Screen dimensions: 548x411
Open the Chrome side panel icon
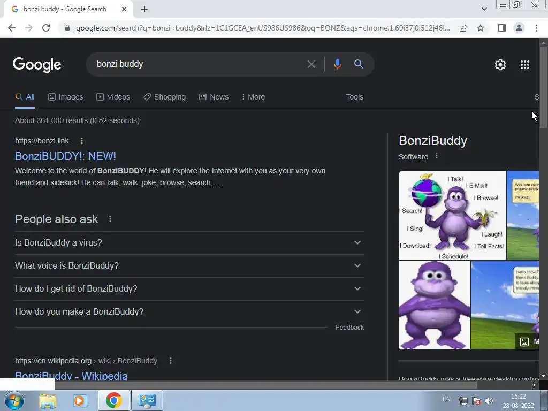[502, 28]
